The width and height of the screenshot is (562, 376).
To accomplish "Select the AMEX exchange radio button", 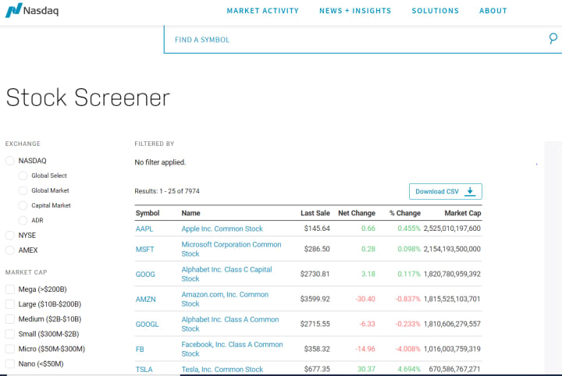I will [10, 250].
